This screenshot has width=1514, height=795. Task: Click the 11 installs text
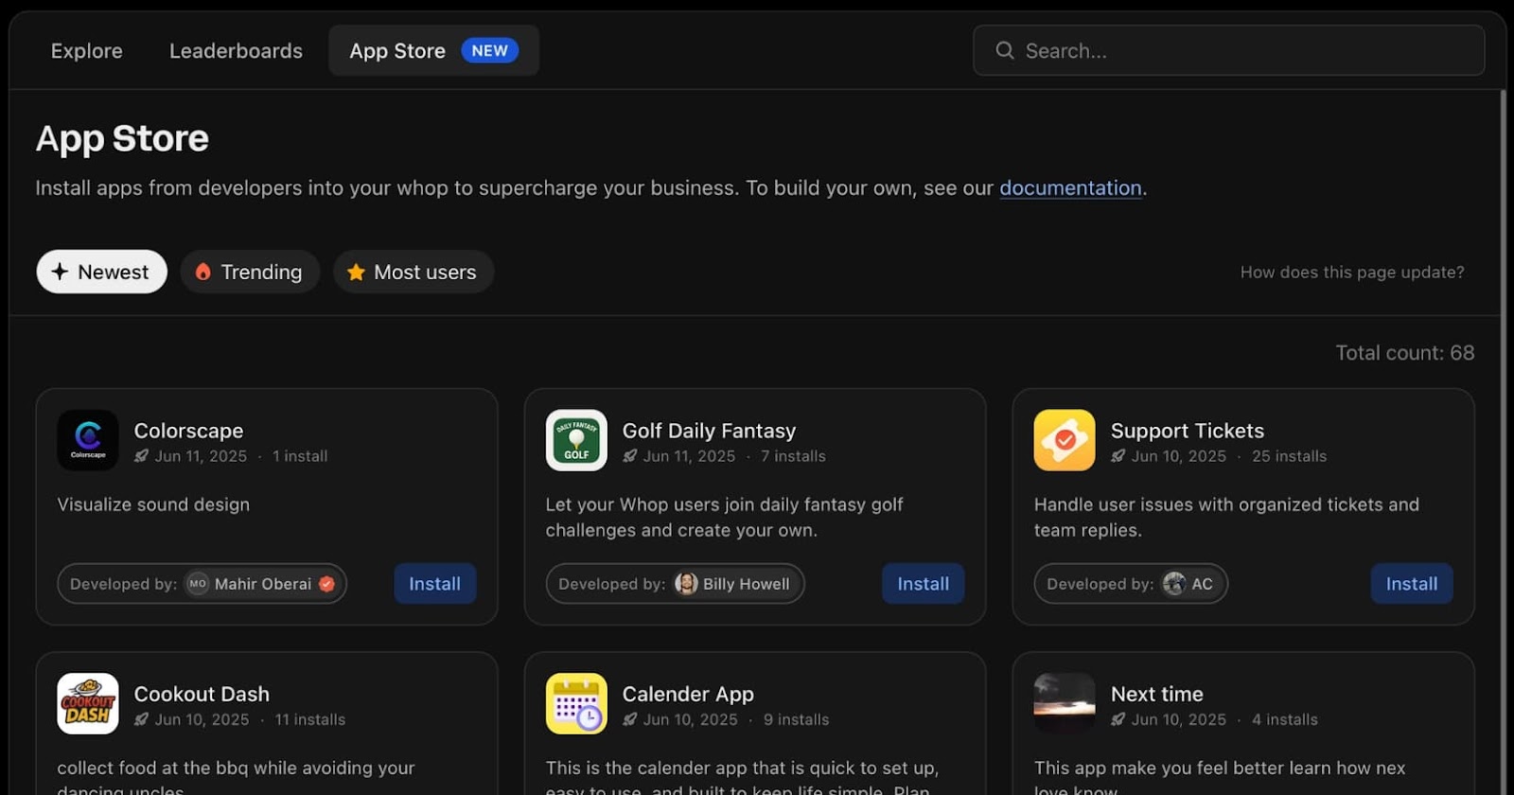click(x=310, y=719)
